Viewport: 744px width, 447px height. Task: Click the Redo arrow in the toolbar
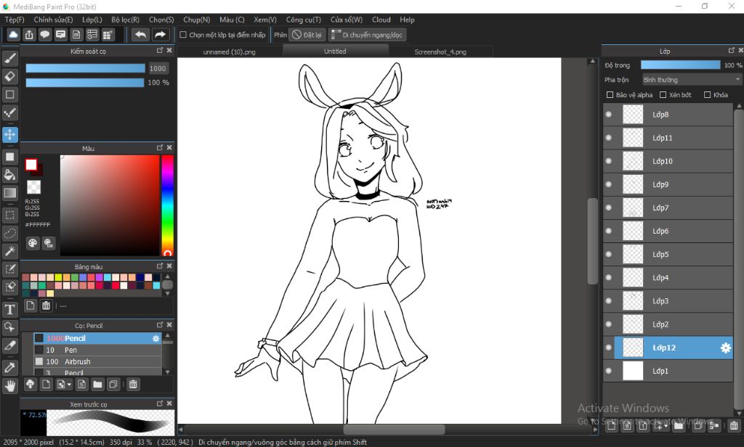click(x=161, y=35)
